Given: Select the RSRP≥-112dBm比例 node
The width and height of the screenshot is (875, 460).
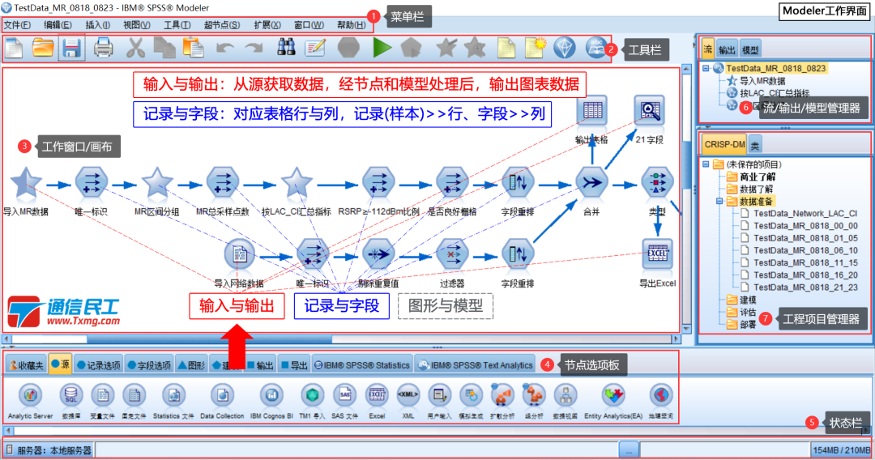Looking at the screenshot, I should pyautogui.click(x=378, y=183).
